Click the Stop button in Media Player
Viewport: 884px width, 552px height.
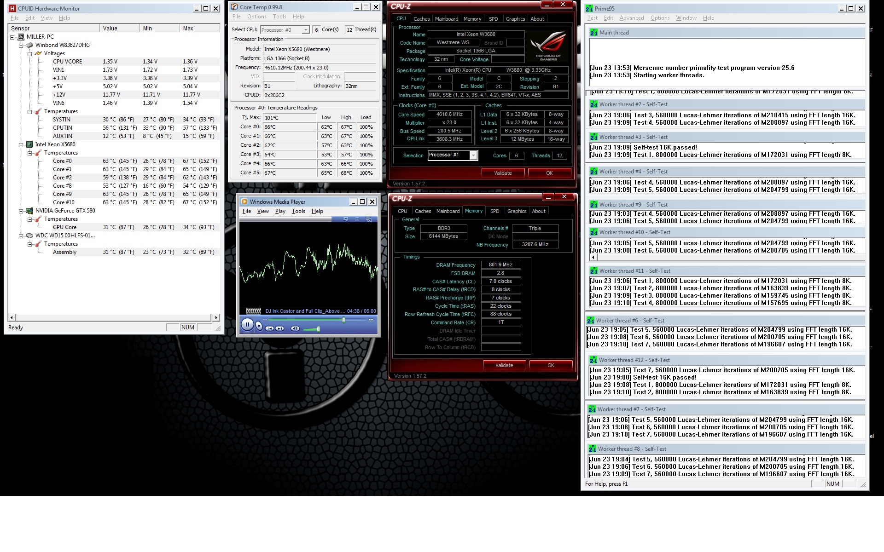259,326
